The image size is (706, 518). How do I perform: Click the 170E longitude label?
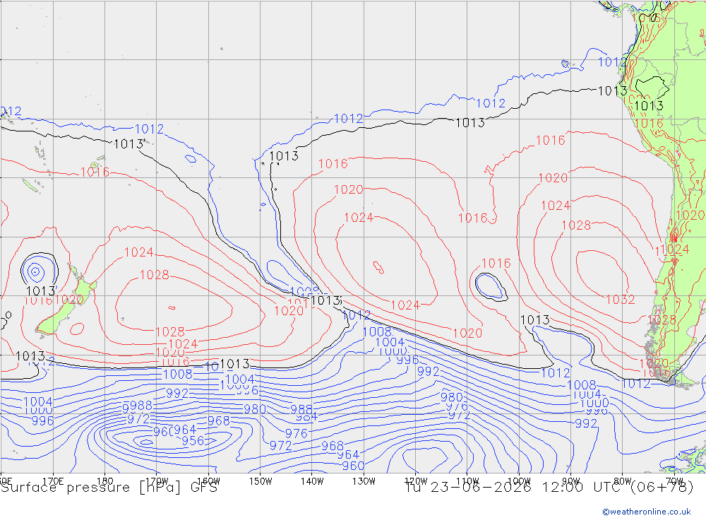click(x=53, y=481)
